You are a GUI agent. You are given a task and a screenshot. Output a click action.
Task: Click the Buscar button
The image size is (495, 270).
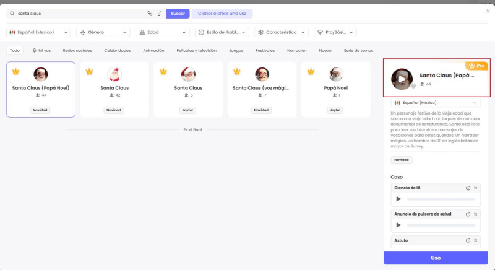pyautogui.click(x=178, y=13)
